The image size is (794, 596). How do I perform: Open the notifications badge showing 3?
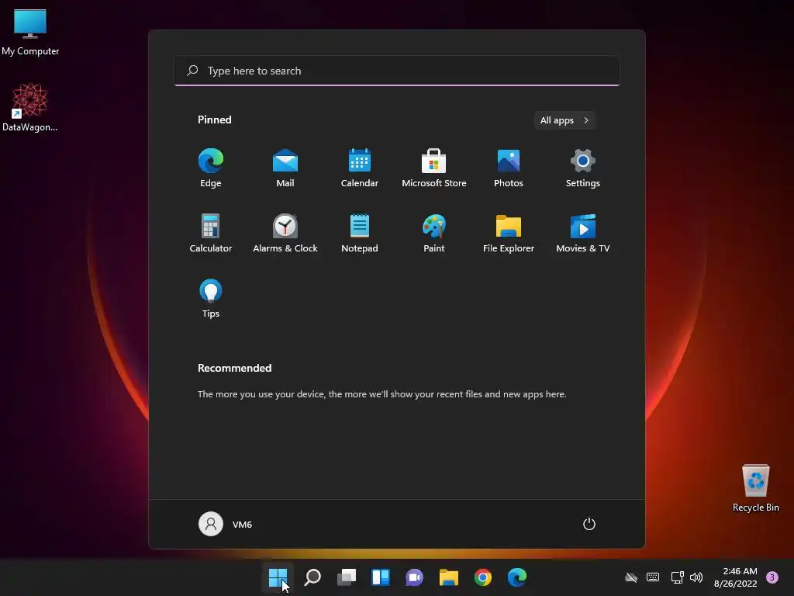pos(772,577)
